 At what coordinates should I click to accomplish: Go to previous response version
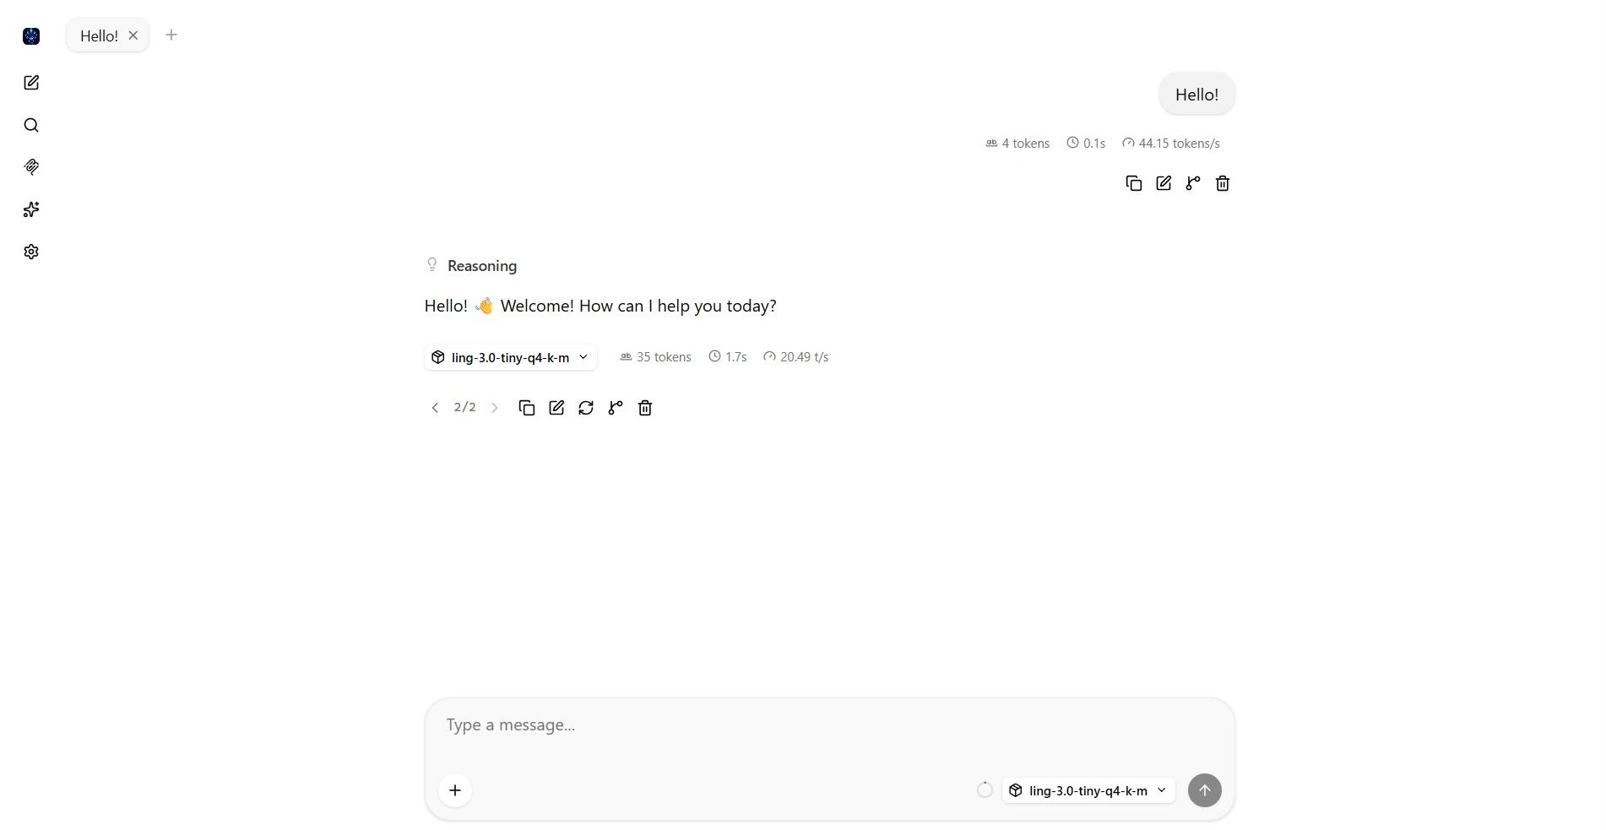click(x=435, y=408)
